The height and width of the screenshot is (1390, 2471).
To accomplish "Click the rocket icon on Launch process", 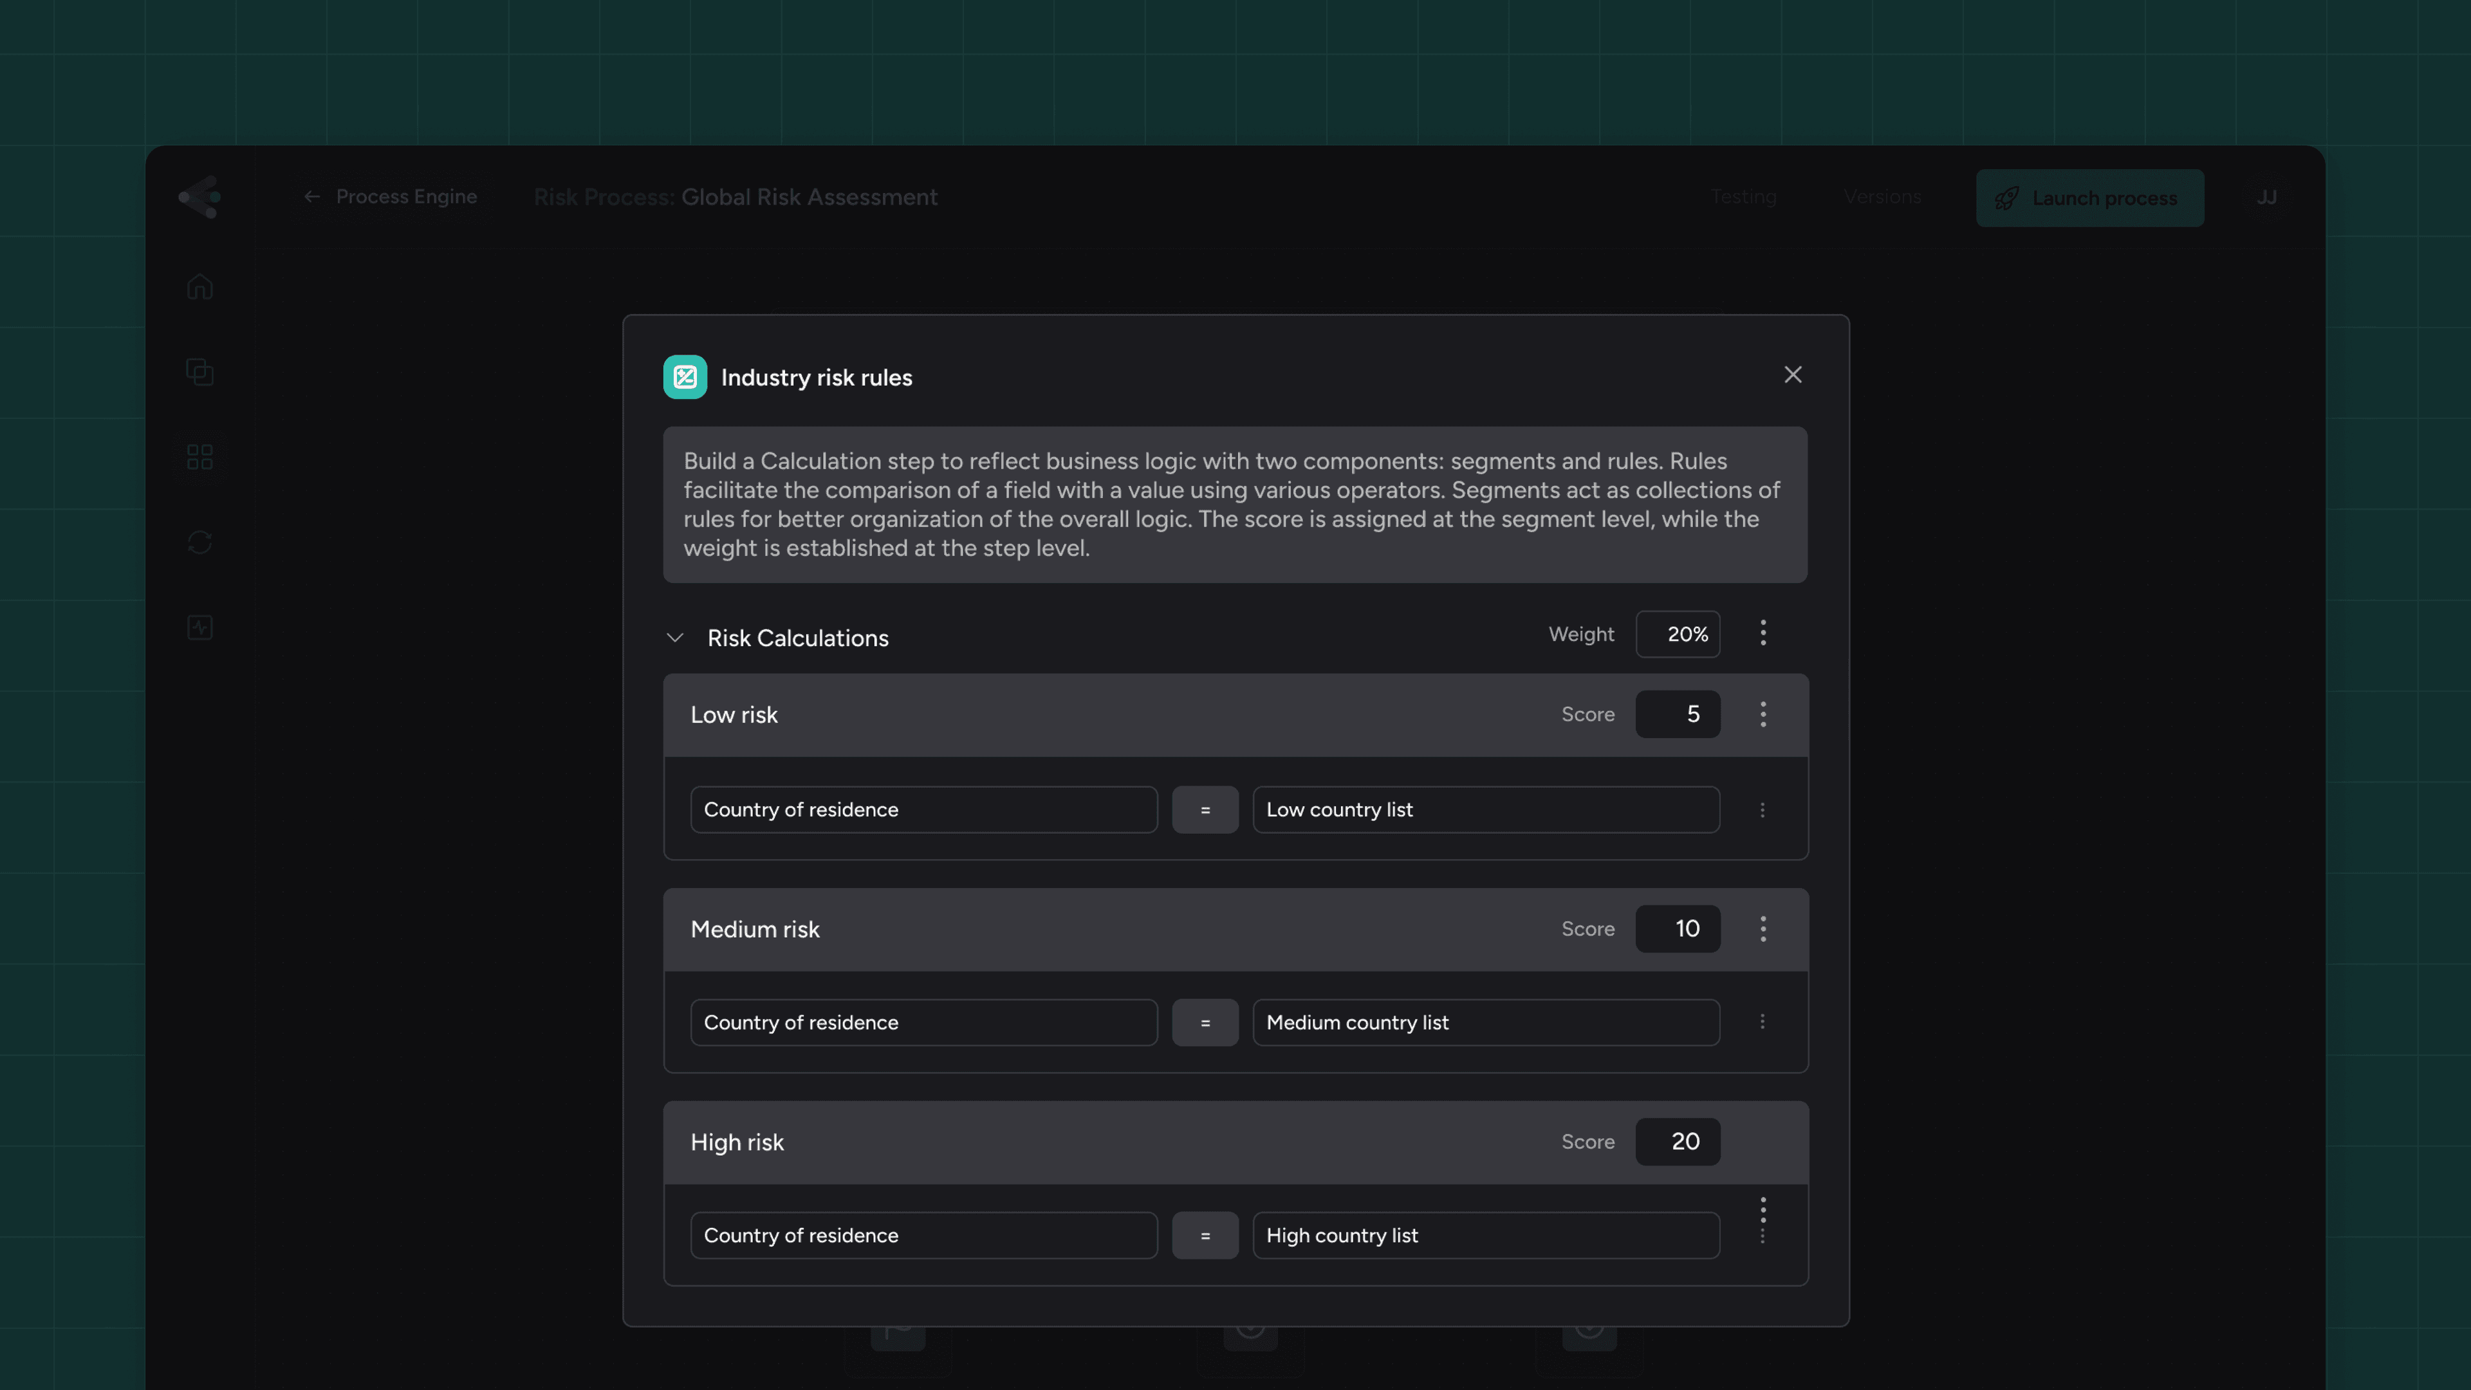I will [x=2007, y=198].
